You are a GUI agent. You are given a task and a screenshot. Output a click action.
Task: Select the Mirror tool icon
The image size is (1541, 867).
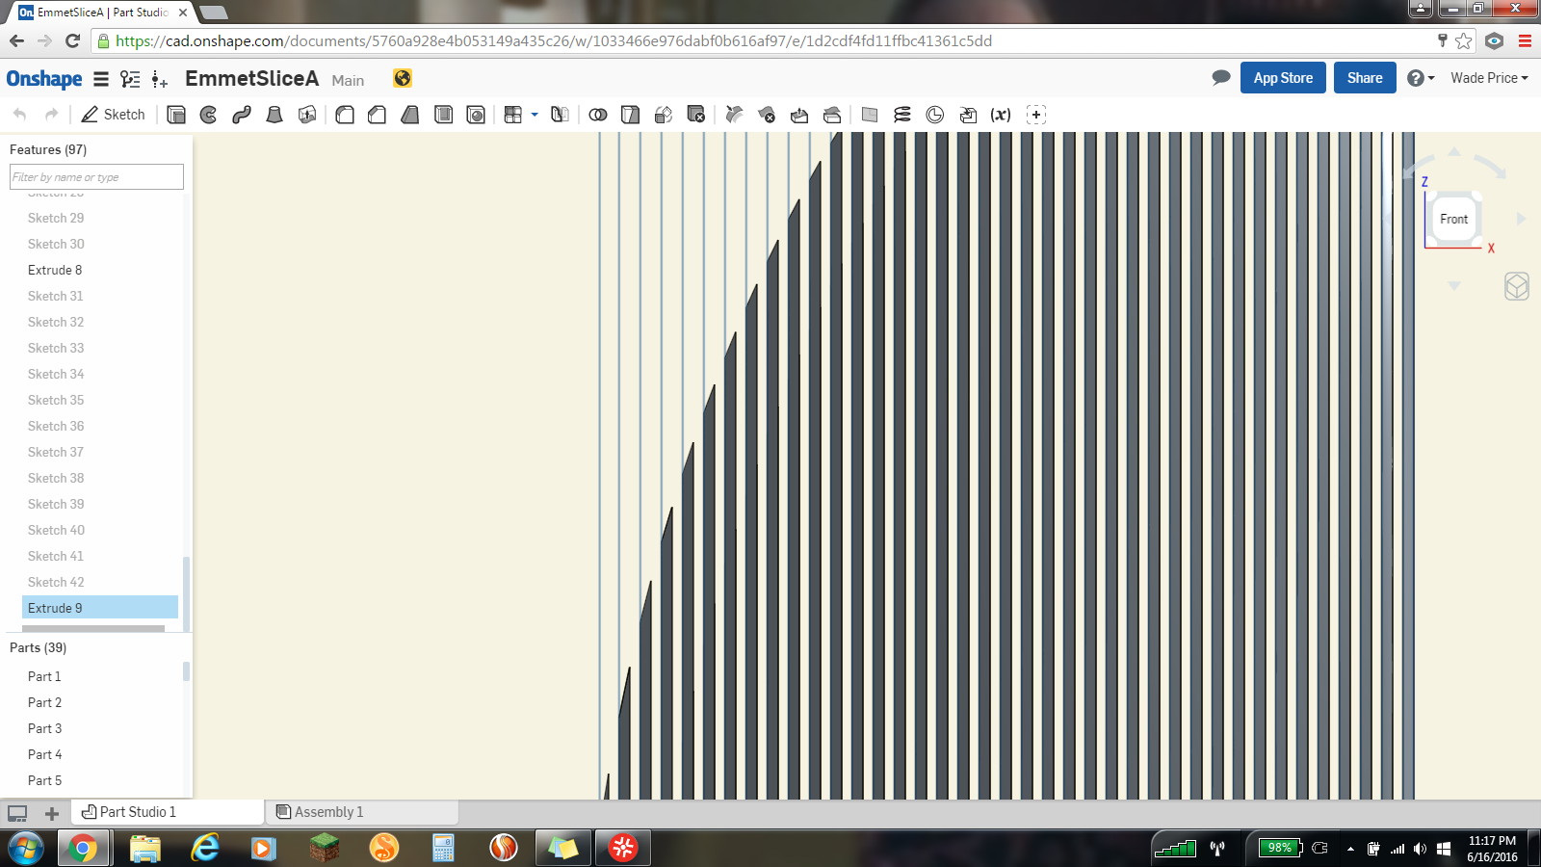[560, 115]
